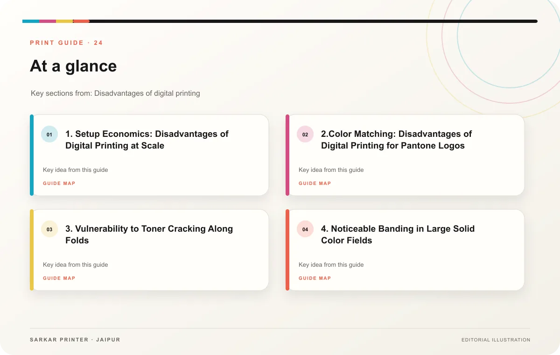Click the orange segment of top bar
Screen dimensions: 560x355
tap(81, 21)
